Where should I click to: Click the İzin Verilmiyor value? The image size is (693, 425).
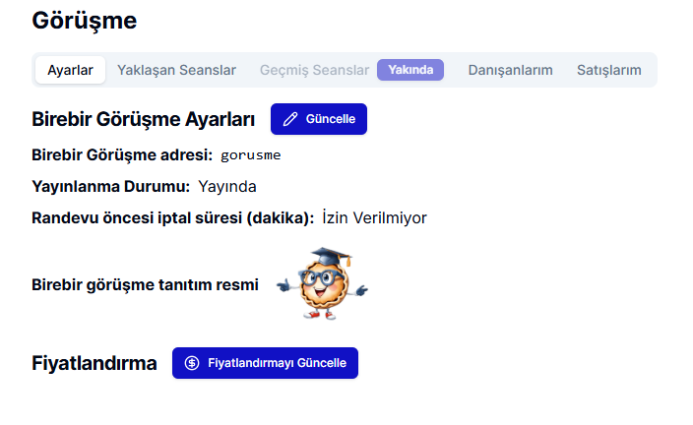[x=374, y=217]
